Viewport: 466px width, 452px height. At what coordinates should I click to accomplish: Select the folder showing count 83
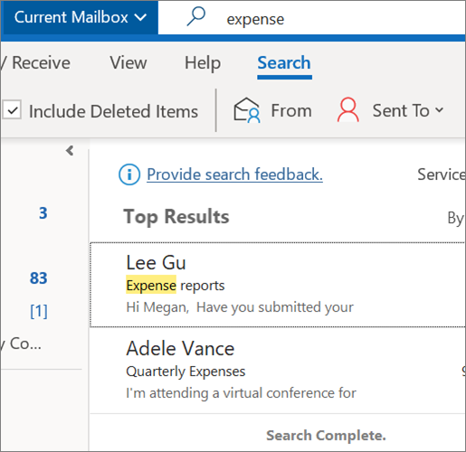[39, 278]
